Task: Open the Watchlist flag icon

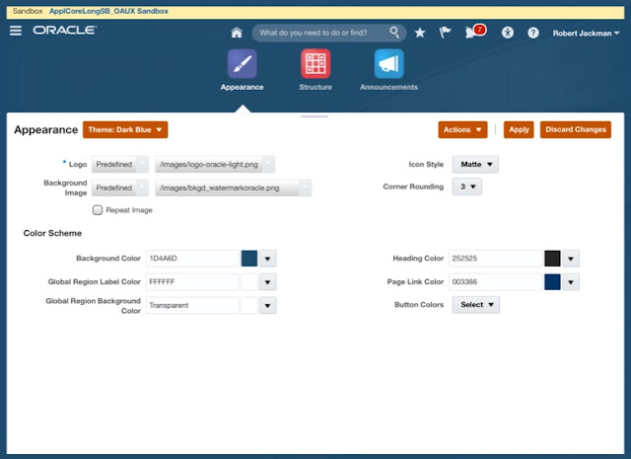Action: pyautogui.click(x=445, y=33)
